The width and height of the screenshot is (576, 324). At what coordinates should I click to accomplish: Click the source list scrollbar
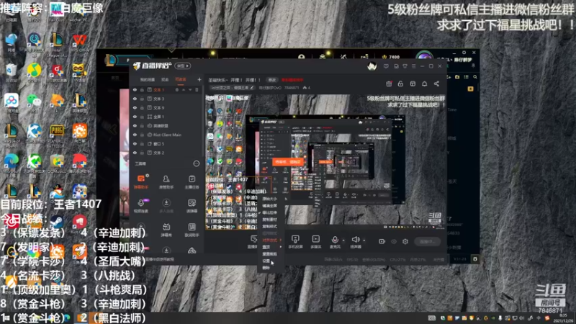pyautogui.click(x=203, y=121)
